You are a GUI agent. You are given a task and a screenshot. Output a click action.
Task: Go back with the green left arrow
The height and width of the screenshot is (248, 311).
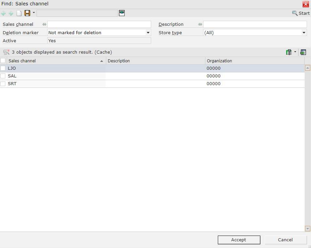(4, 13)
